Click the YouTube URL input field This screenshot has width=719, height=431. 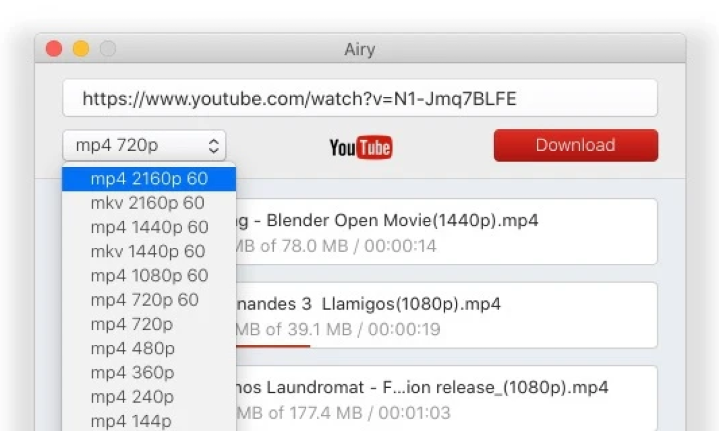[360, 98]
